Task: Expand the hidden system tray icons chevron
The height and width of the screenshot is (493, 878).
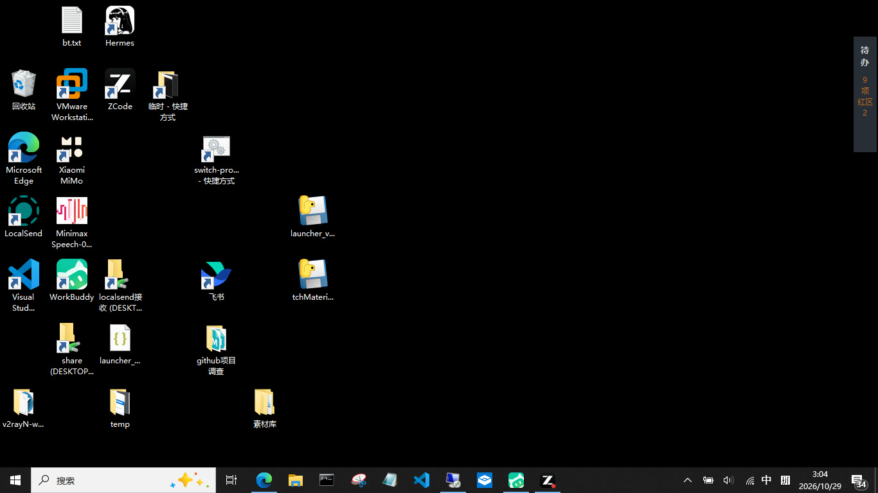Action: coord(688,480)
